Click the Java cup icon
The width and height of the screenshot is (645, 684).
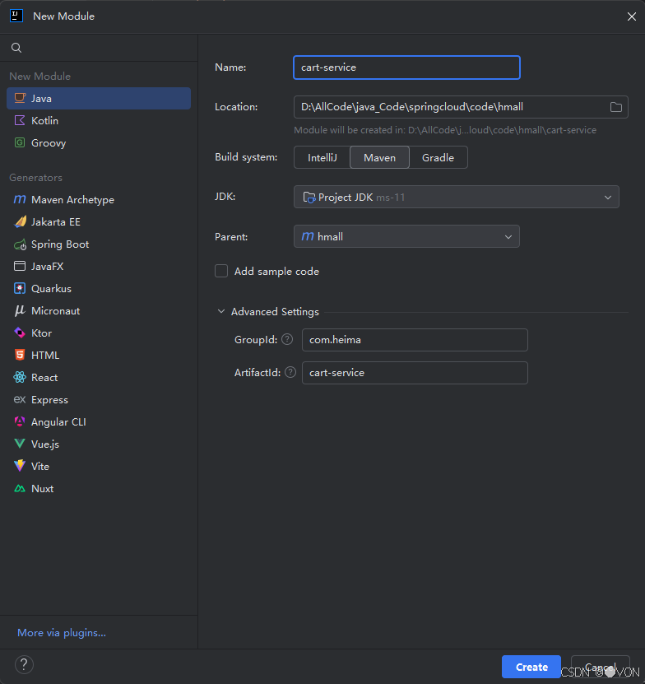point(20,98)
